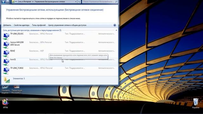Click the forward navigation arrow
This screenshot has width=203, height=114.
pos(8,2)
